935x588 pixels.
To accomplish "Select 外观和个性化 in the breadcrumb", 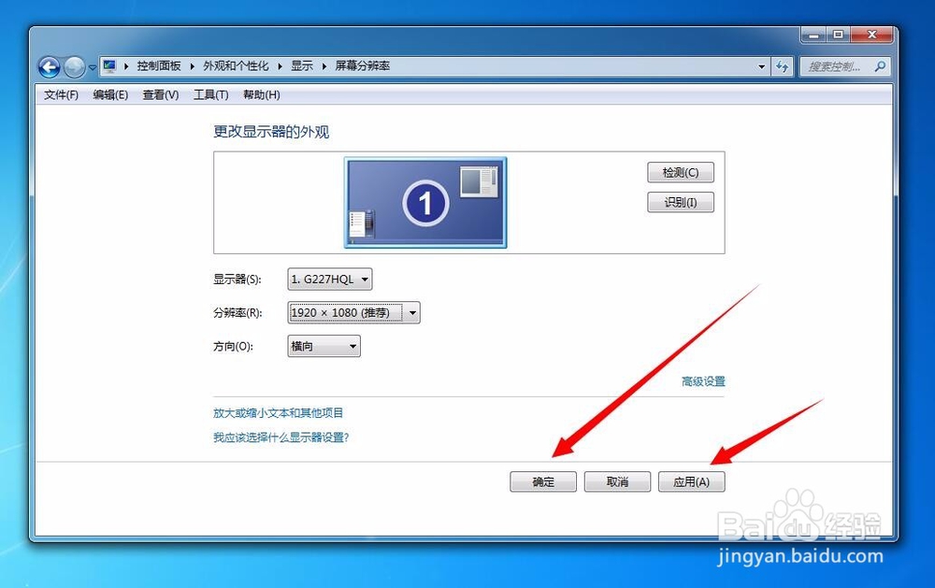I will [x=236, y=65].
